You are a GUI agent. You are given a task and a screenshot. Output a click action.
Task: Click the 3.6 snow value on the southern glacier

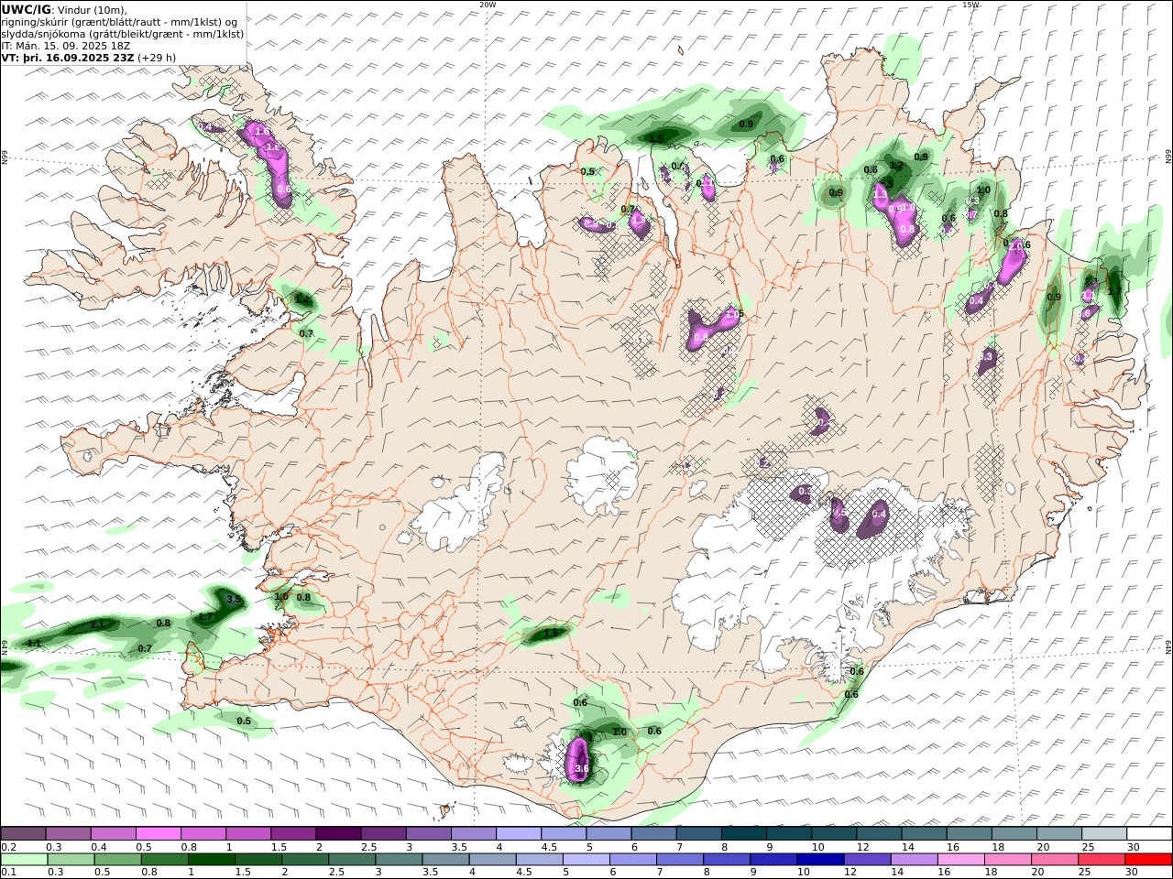click(x=581, y=769)
